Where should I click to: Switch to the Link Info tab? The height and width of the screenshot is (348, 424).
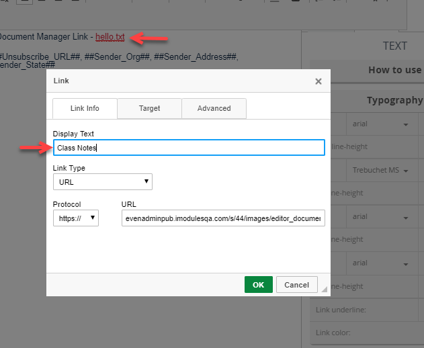click(x=85, y=108)
